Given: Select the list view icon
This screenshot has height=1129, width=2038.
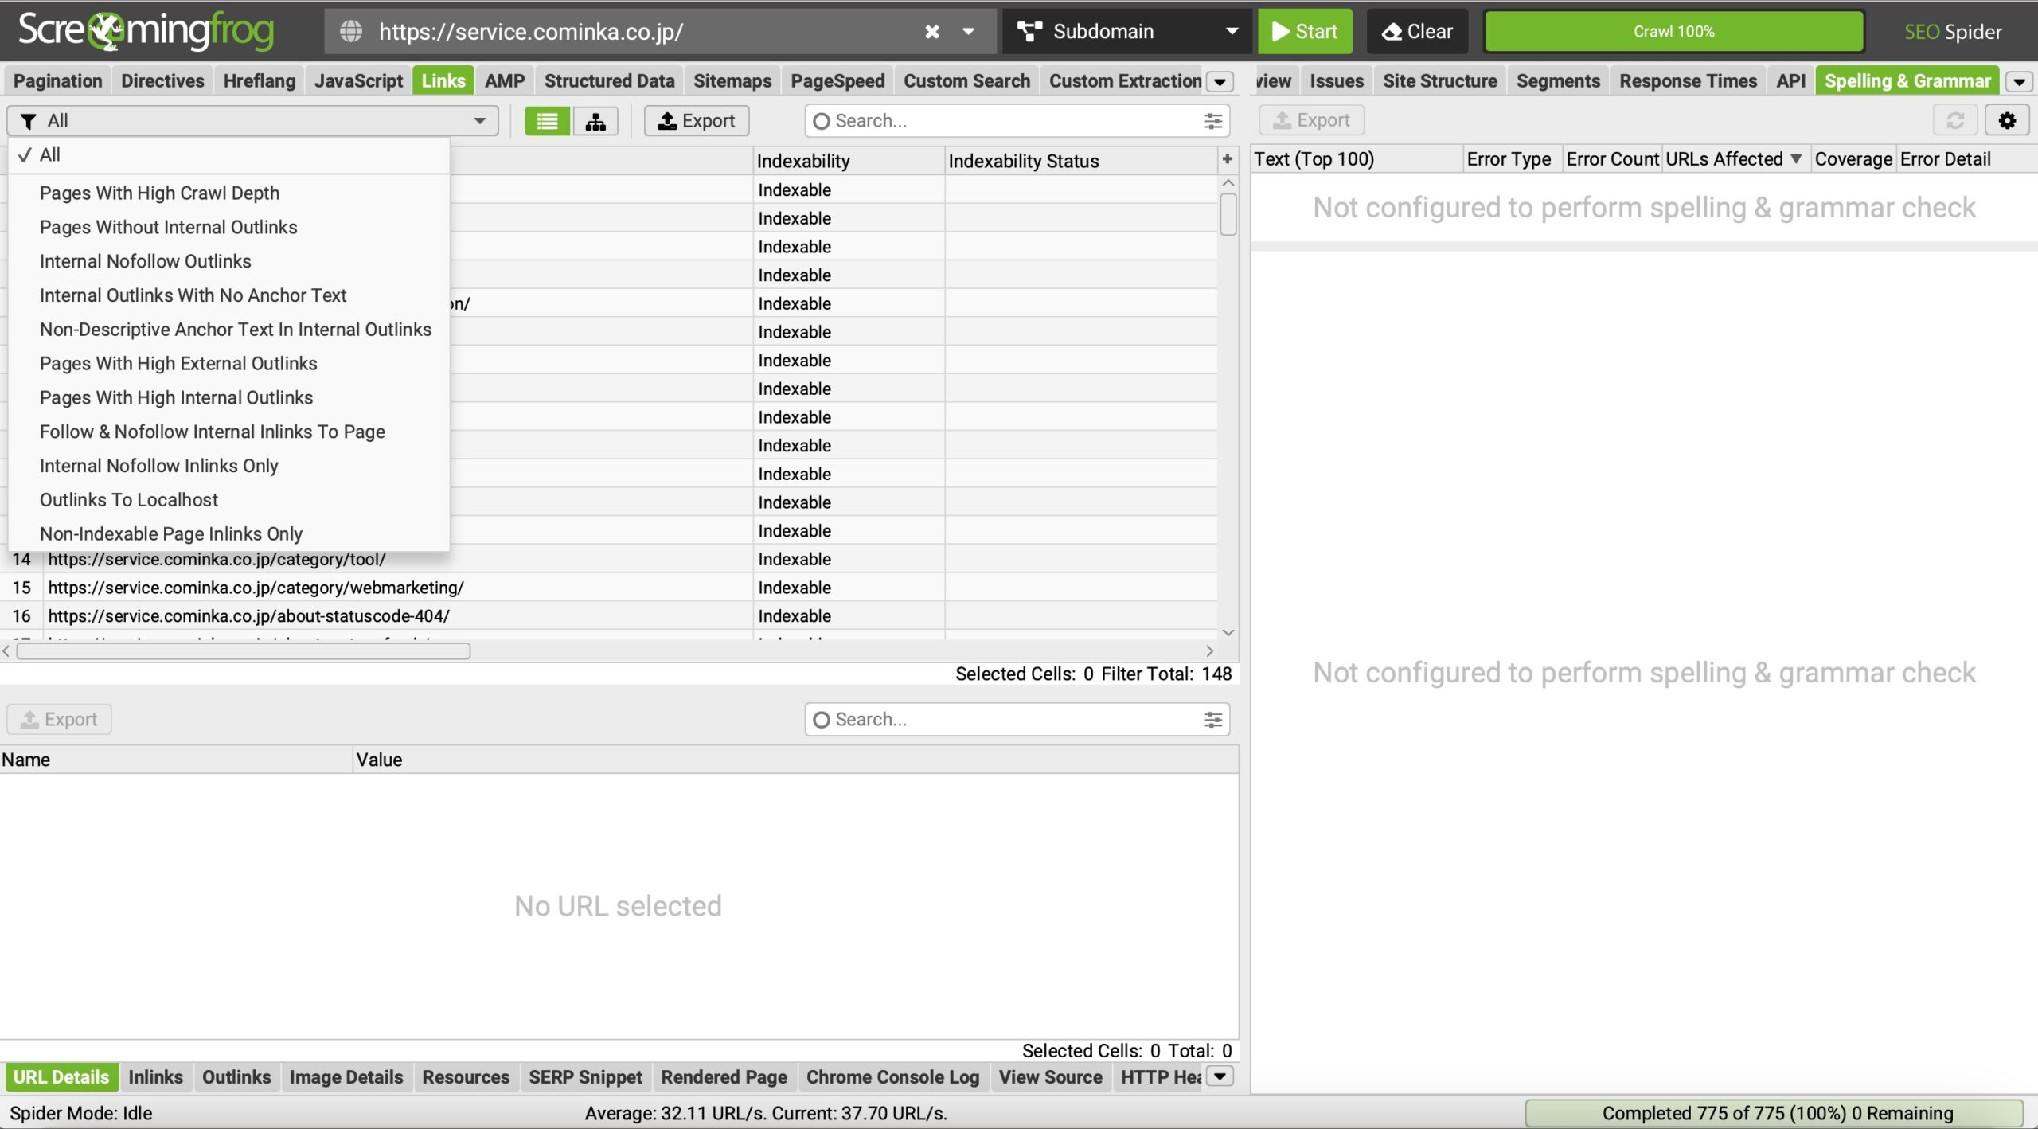Looking at the screenshot, I should tap(547, 121).
